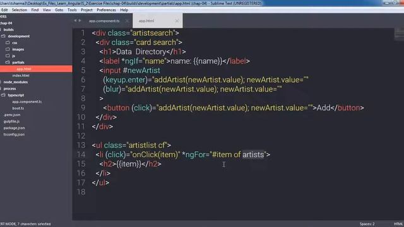Expand the node_modules folder
The height and width of the screenshot is (227, 404).
pyautogui.click(x=15, y=82)
